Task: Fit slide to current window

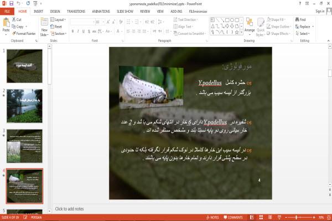Action: click(x=329, y=217)
